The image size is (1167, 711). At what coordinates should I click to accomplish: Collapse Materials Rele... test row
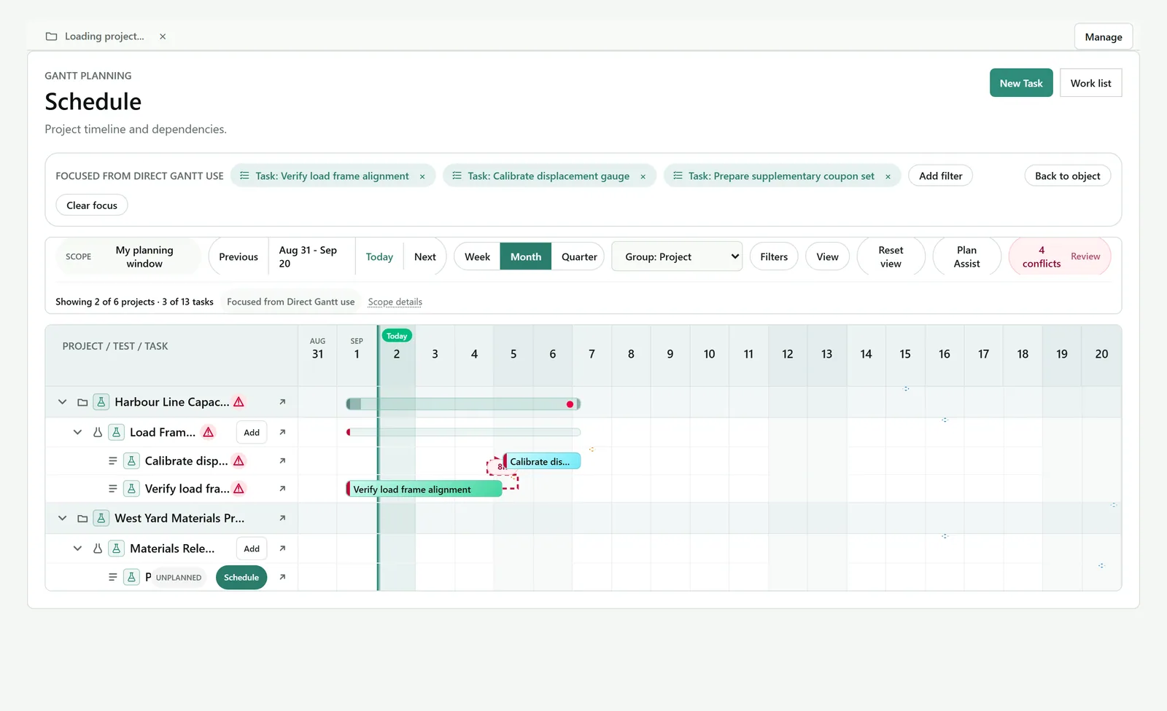click(x=77, y=549)
